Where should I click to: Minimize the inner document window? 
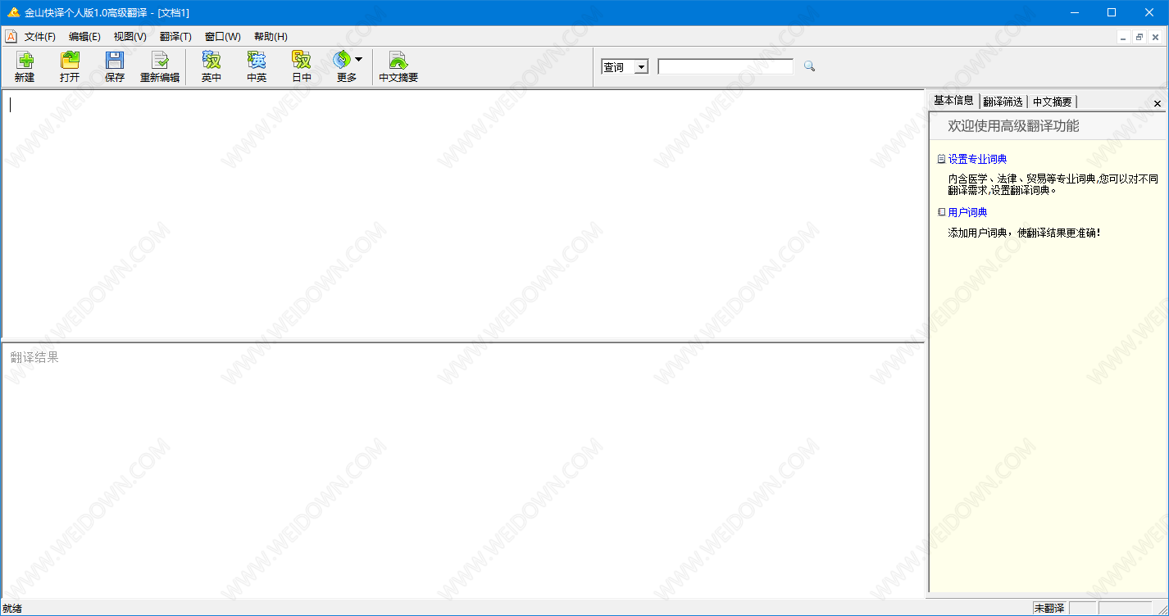(x=1124, y=37)
